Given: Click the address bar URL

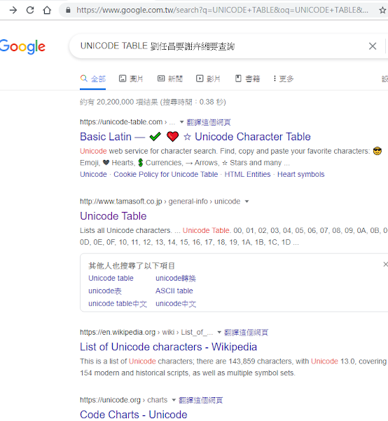Looking at the screenshot, I should (222, 11).
